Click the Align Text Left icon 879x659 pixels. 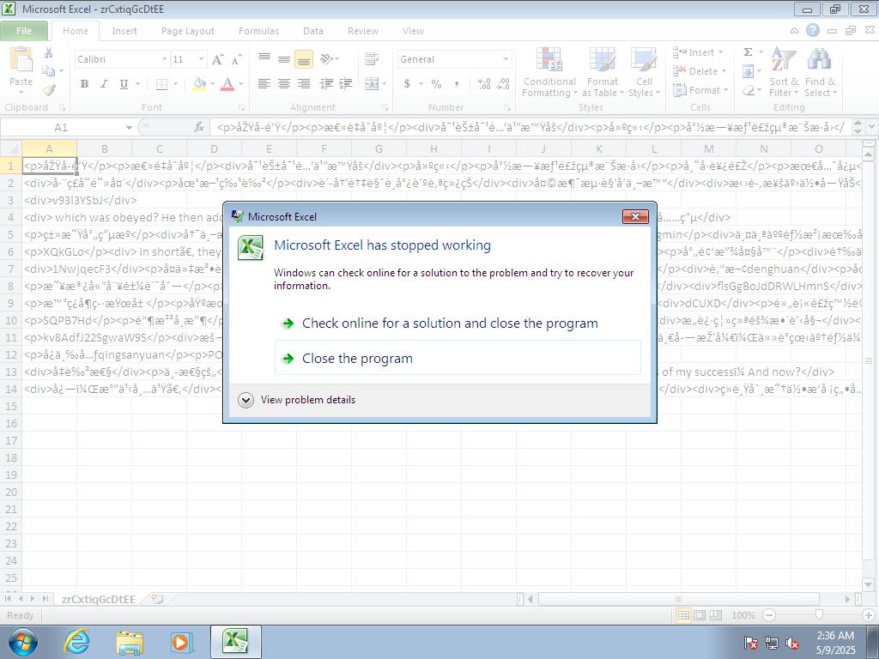coord(264,83)
